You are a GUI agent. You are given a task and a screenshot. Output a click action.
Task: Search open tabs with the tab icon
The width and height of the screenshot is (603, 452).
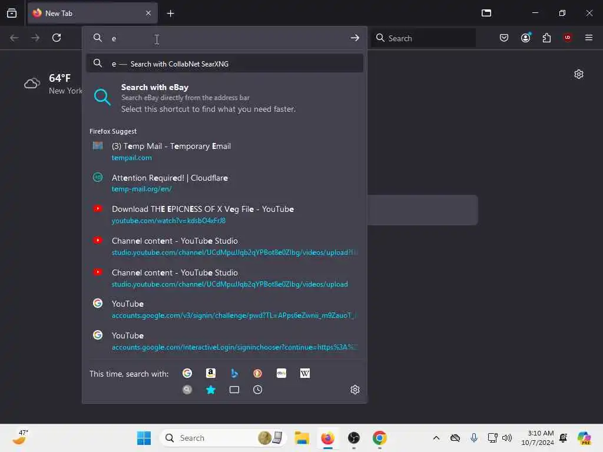click(234, 390)
